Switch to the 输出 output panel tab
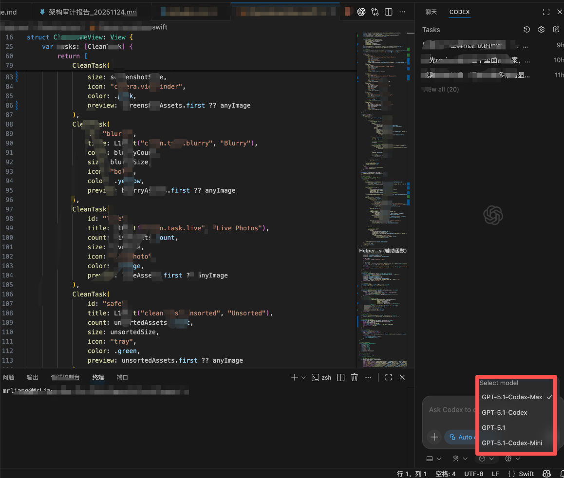Image resolution: width=564 pixels, height=478 pixels. [33, 377]
